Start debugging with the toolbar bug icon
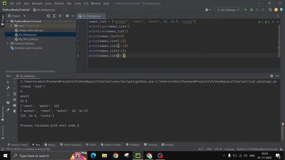The image size is (285, 160). pos(251,10)
